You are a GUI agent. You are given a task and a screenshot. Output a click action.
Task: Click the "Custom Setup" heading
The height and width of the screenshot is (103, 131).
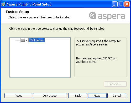(x=17, y=12)
